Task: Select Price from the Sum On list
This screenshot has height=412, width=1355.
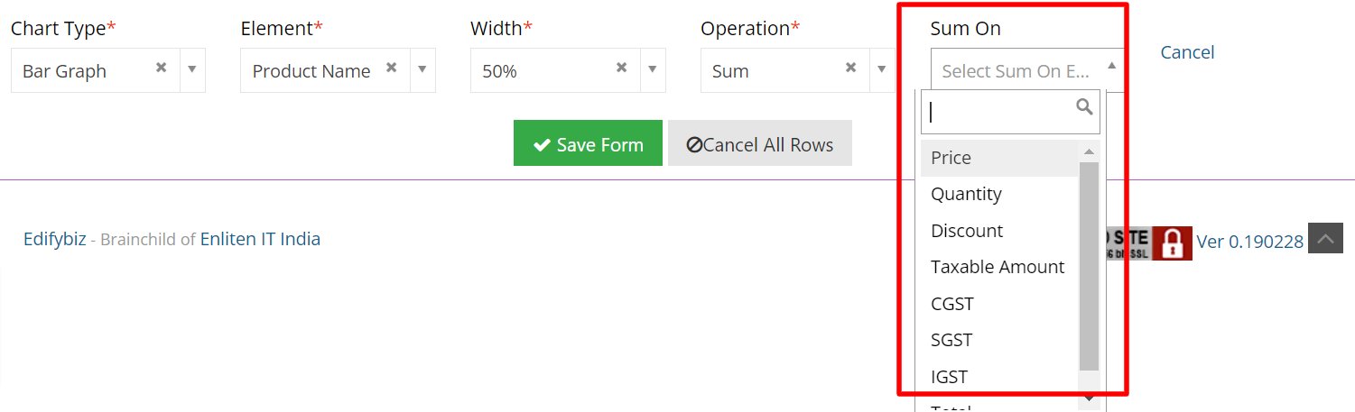Action: [999, 158]
